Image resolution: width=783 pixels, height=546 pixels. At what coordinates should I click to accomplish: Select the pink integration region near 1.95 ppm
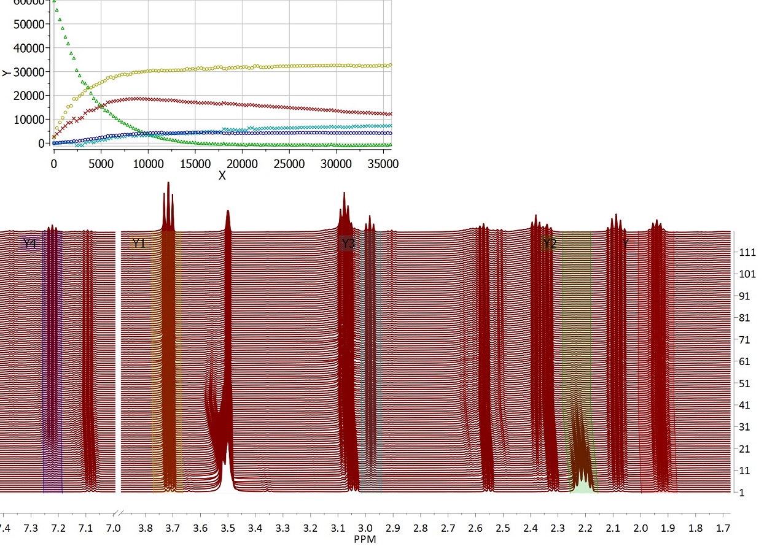point(657,368)
